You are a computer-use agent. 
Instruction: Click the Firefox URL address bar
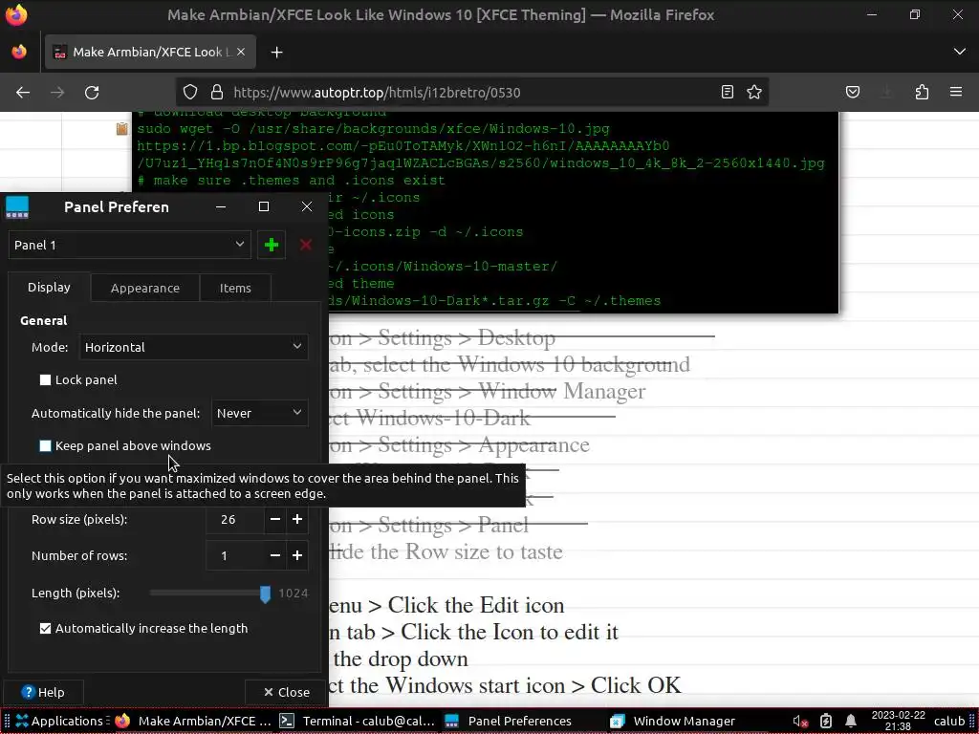pos(471,93)
